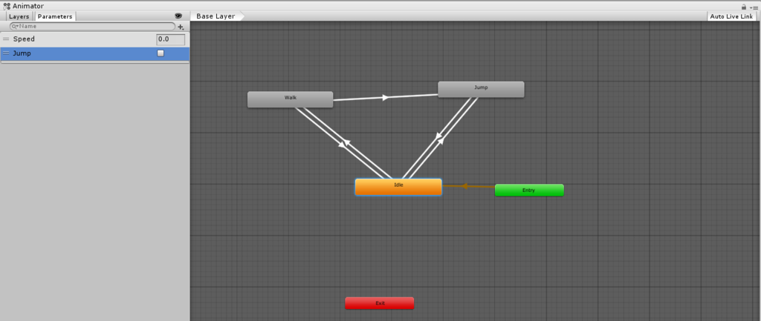The width and height of the screenshot is (761, 321).
Task: Grab the Speed row reorder handle
Action: (x=6, y=39)
